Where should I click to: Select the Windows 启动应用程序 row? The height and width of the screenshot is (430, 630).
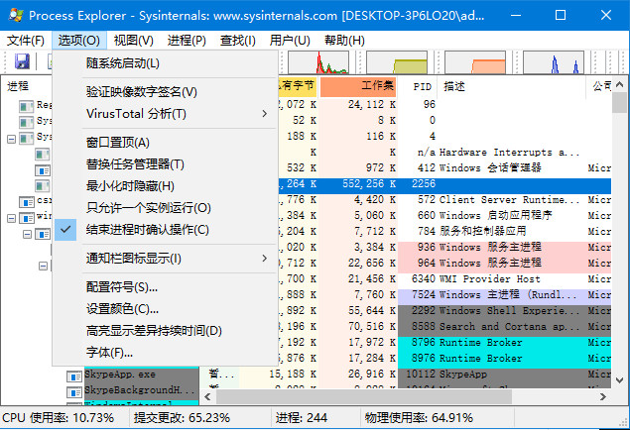pyautogui.click(x=444, y=216)
